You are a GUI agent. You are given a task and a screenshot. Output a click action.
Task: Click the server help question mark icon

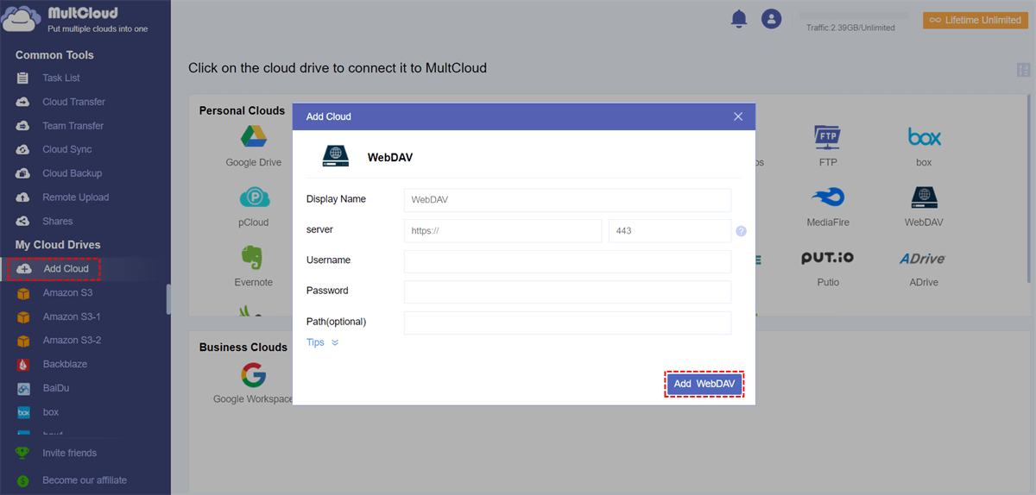coord(741,231)
